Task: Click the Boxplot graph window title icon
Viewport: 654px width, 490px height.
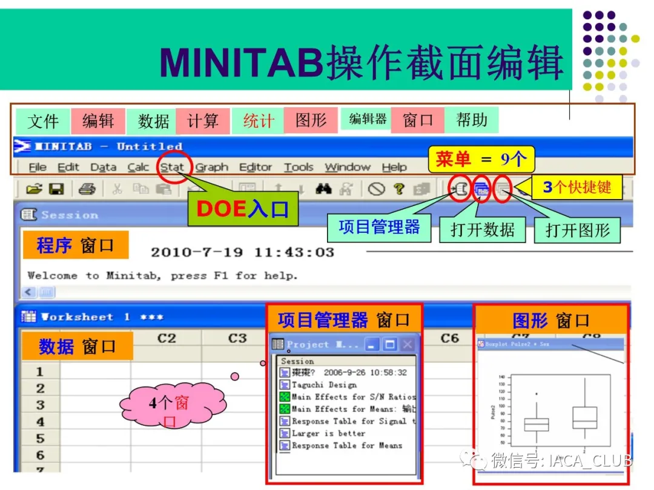Action: pos(481,344)
